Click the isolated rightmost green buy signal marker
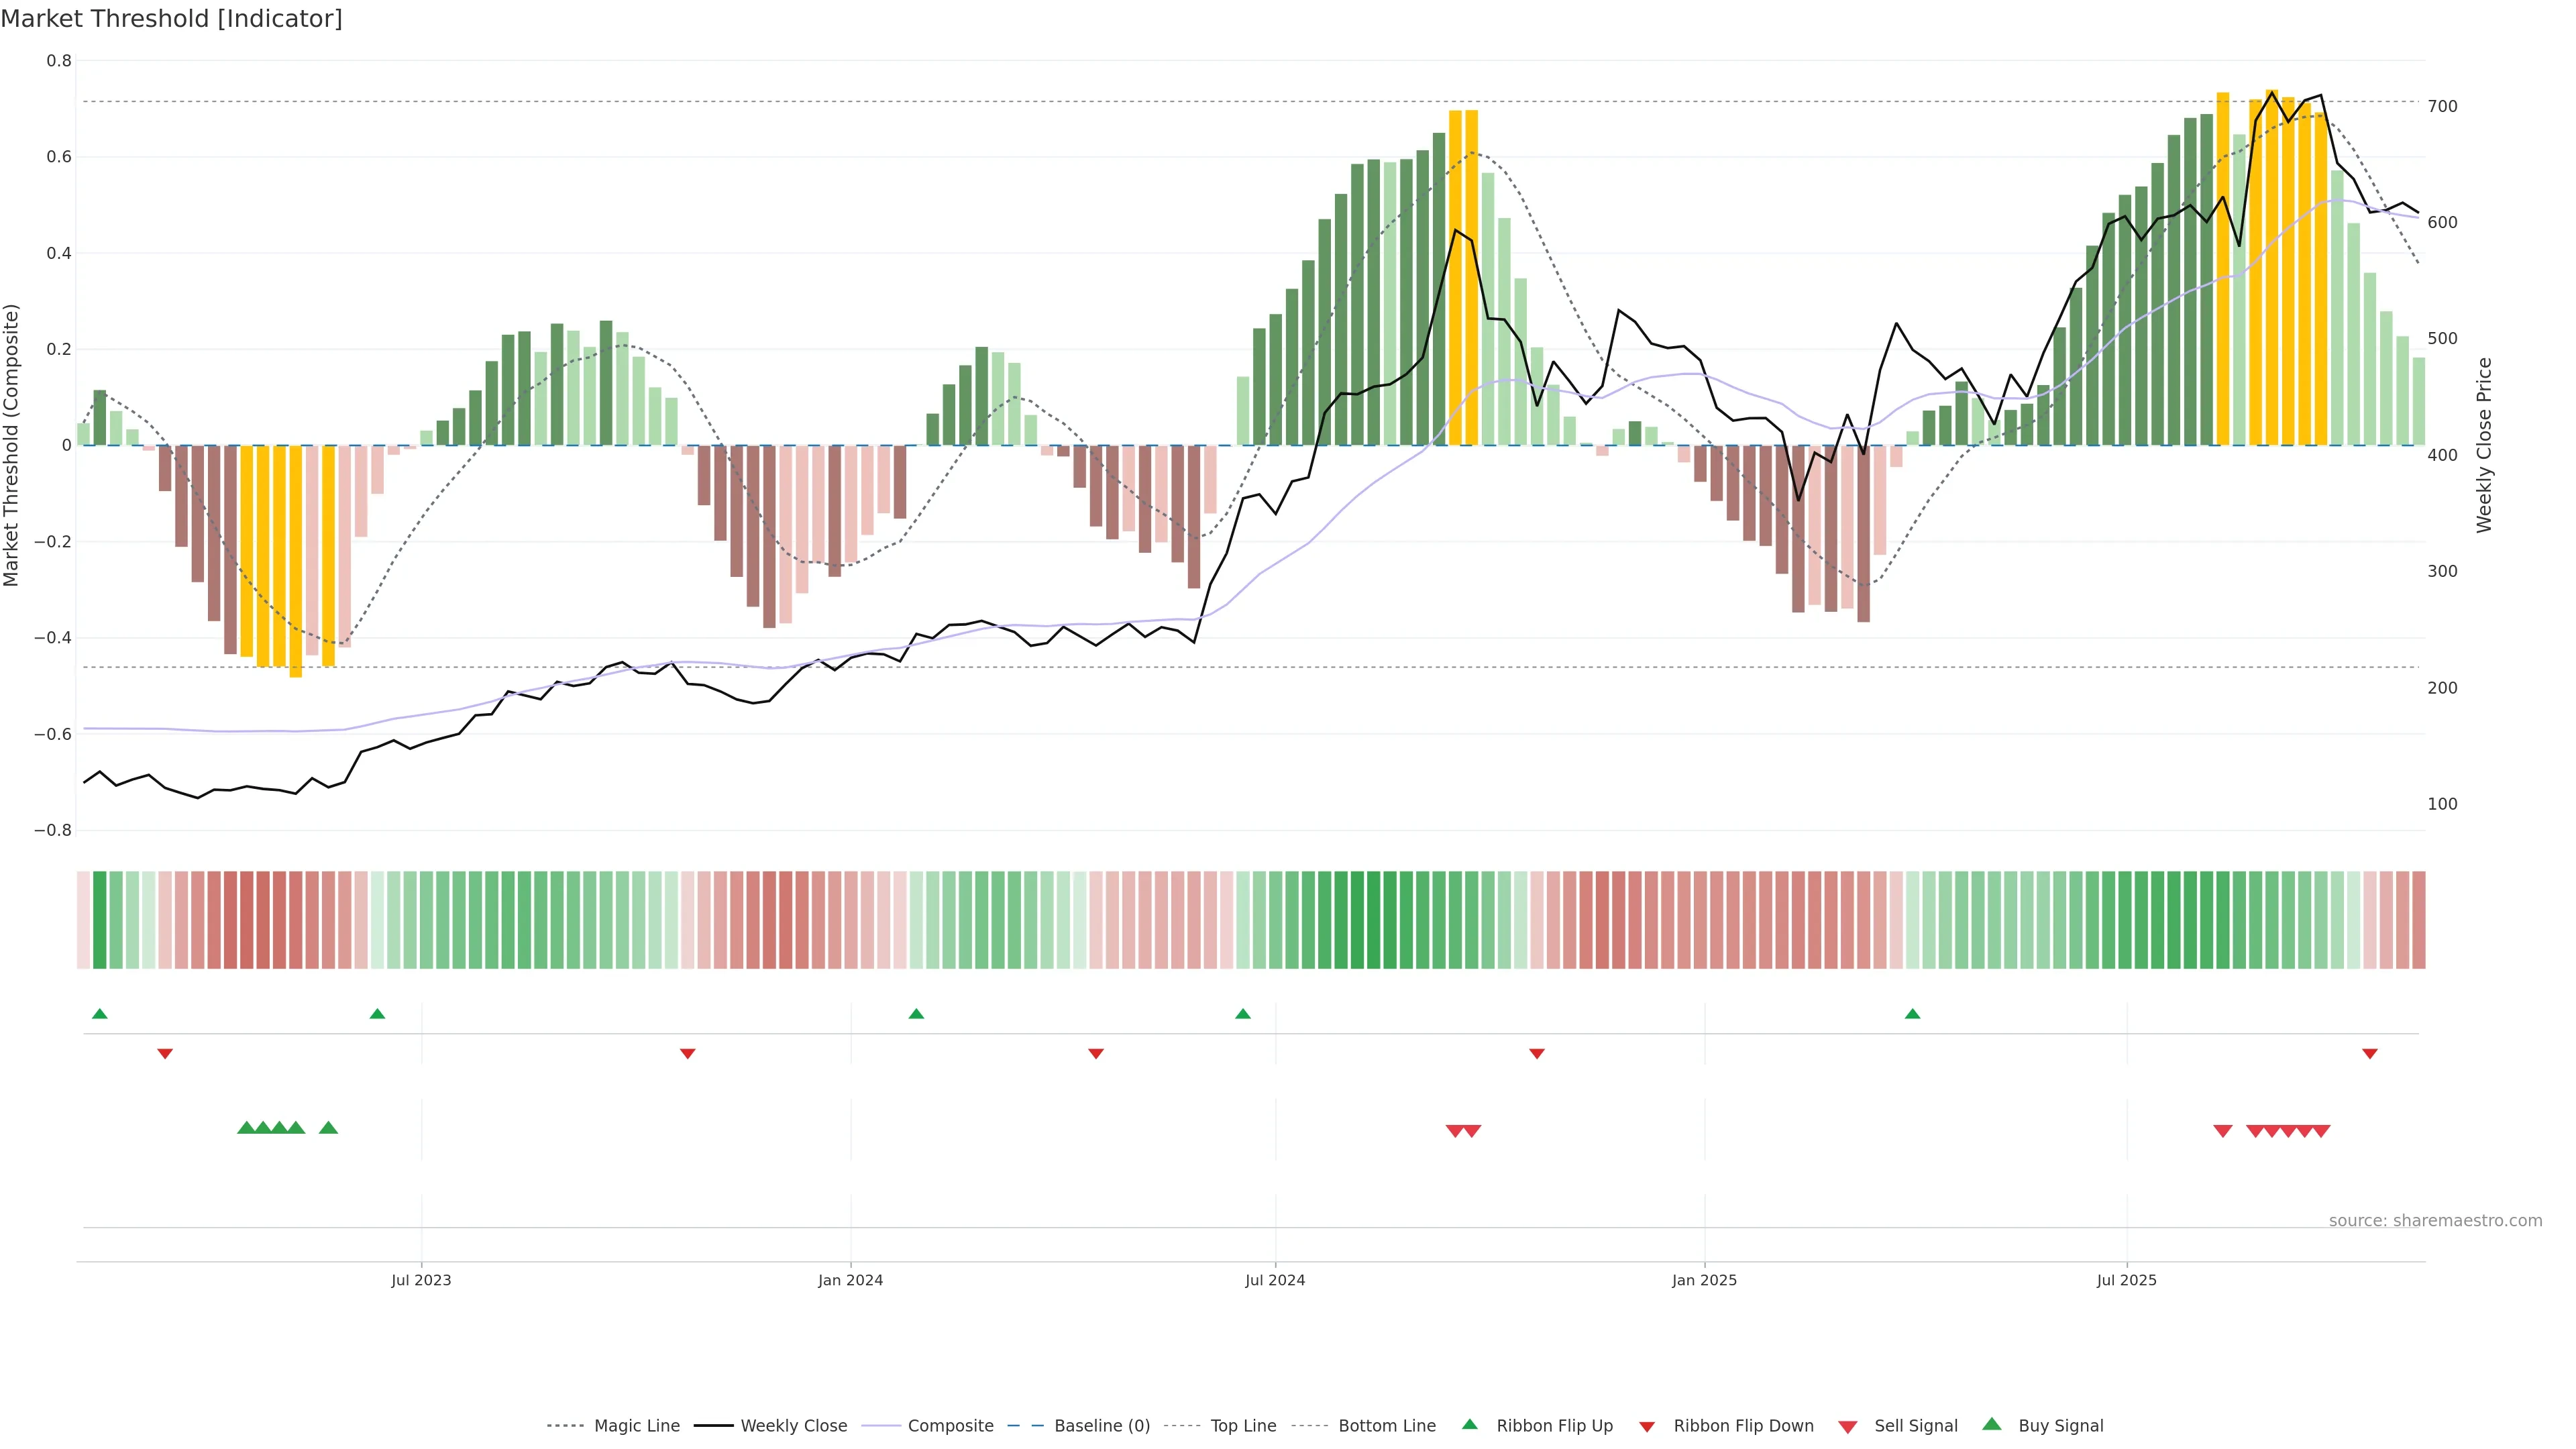 [328, 1128]
